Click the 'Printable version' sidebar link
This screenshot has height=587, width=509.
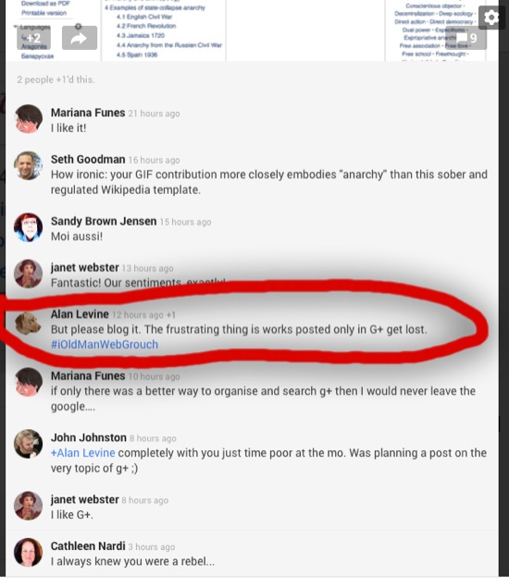(x=43, y=13)
